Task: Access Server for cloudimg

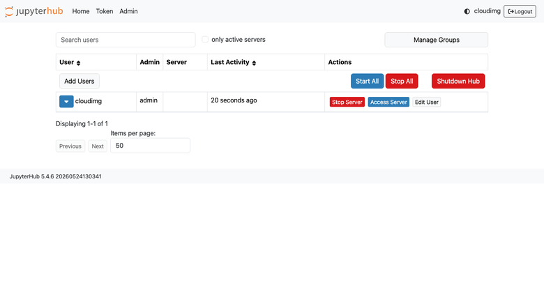Action: click(388, 102)
